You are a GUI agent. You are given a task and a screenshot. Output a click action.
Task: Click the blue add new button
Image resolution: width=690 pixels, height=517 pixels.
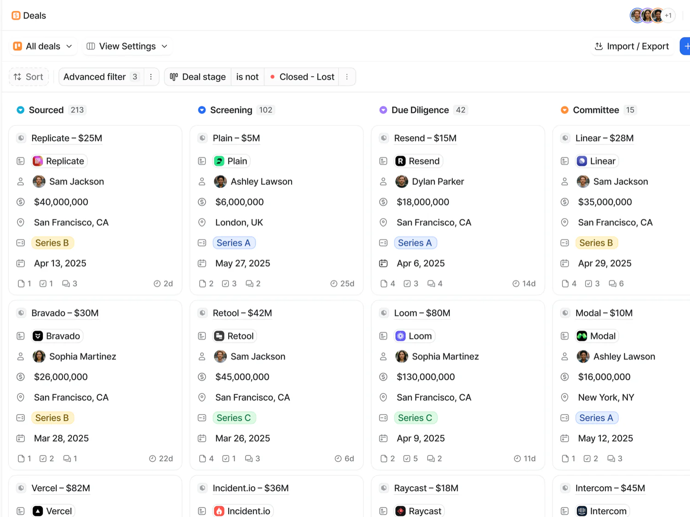tap(685, 46)
